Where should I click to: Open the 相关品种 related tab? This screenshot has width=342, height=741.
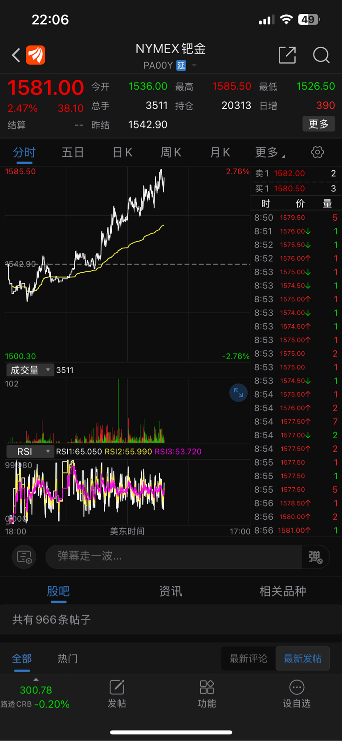click(283, 591)
